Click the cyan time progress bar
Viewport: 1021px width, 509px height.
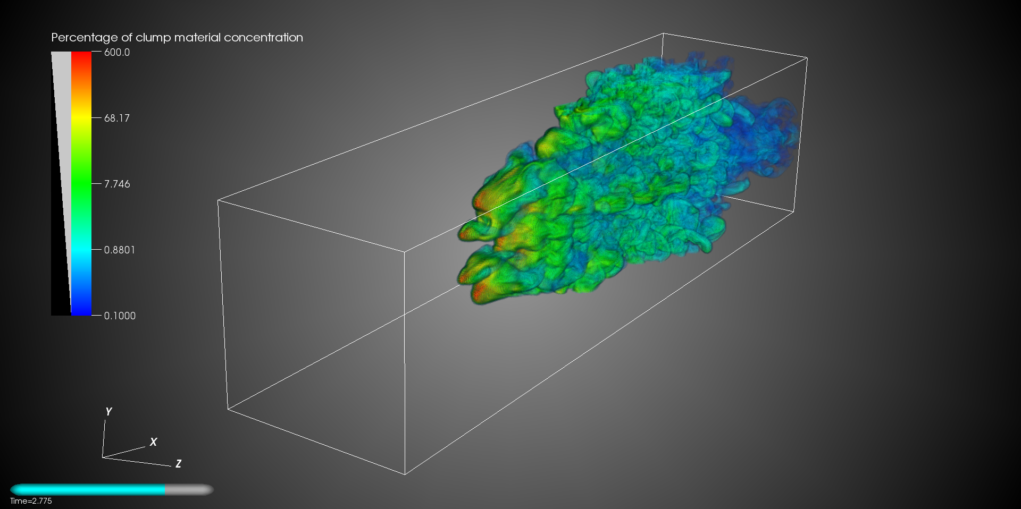[x=112, y=490]
